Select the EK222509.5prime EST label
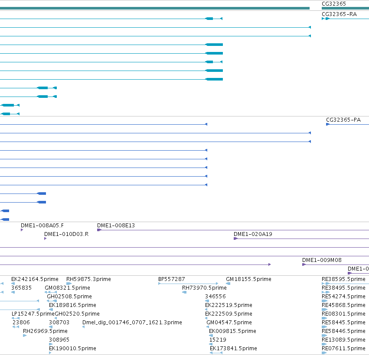369x355 pixels. point(229,314)
